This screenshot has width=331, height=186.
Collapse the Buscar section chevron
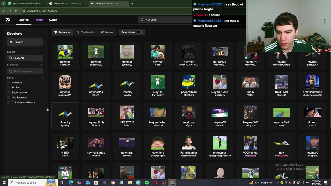[x=41, y=52]
